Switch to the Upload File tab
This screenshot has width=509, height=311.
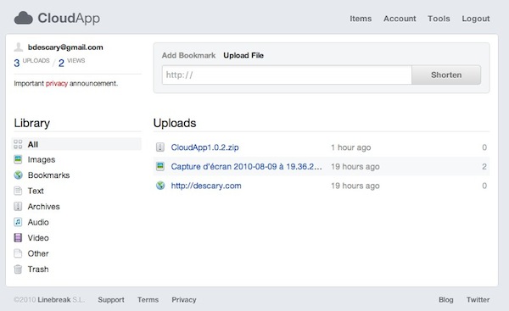click(243, 55)
